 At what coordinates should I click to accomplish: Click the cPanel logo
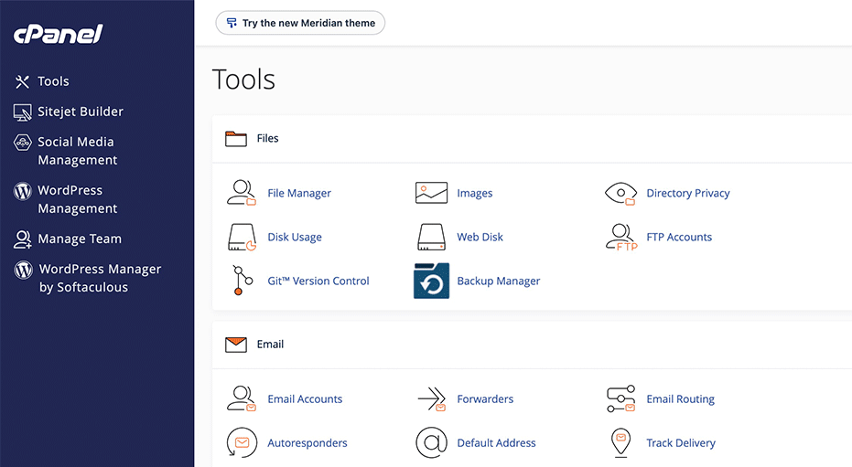click(59, 34)
